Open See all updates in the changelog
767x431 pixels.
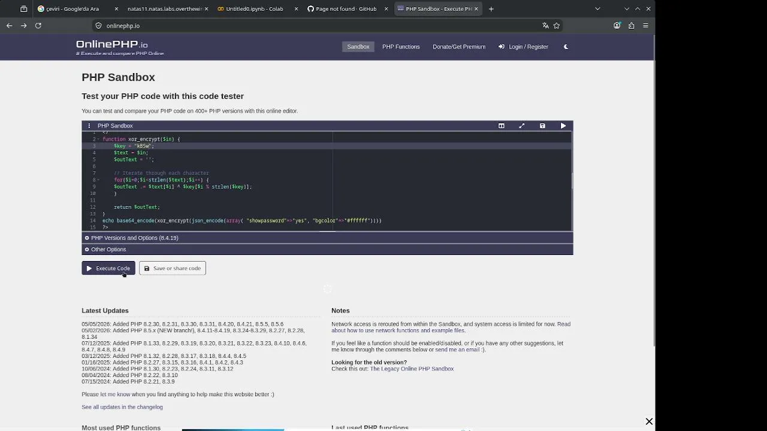click(122, 407)
